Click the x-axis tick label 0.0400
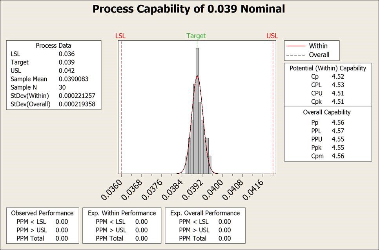 (x=213, y=190)
